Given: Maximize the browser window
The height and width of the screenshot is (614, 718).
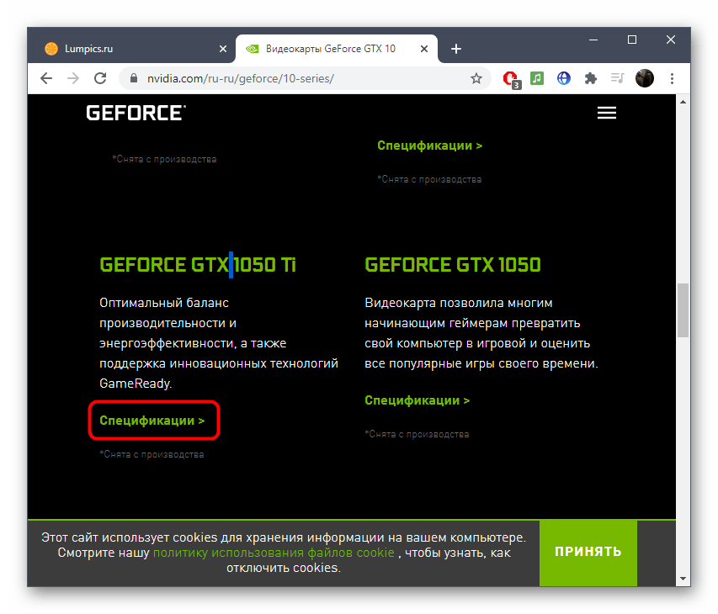Looking at the screenshot, I should [x=632, y=40].
